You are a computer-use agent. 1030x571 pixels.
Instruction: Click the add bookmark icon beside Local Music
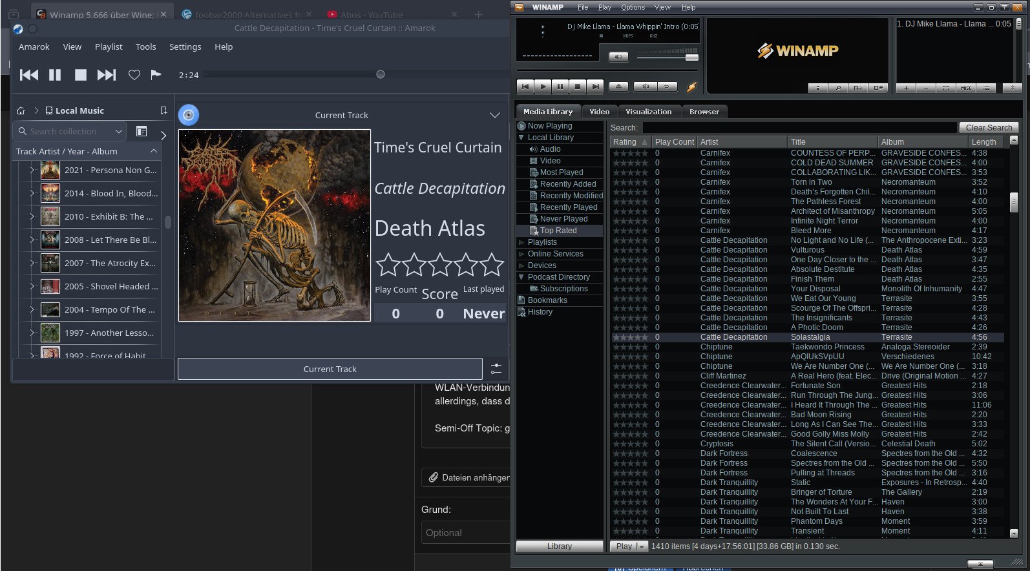(x=163, y=110)
